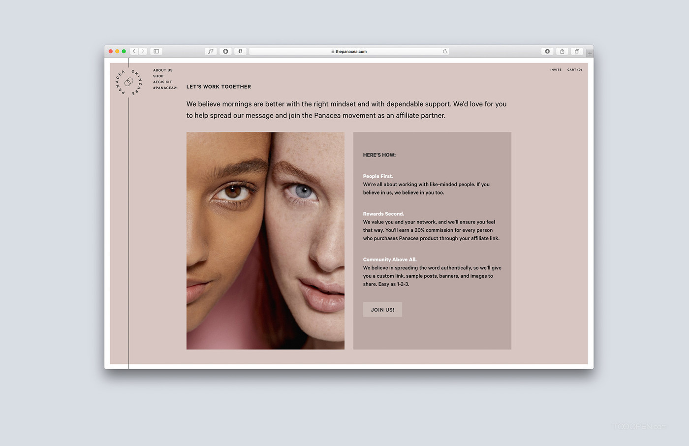The width and height of the screenshot is (689, 446).
Task: Click the JOIN US! button
Action: pyautogui.click(x=382, y=310)
